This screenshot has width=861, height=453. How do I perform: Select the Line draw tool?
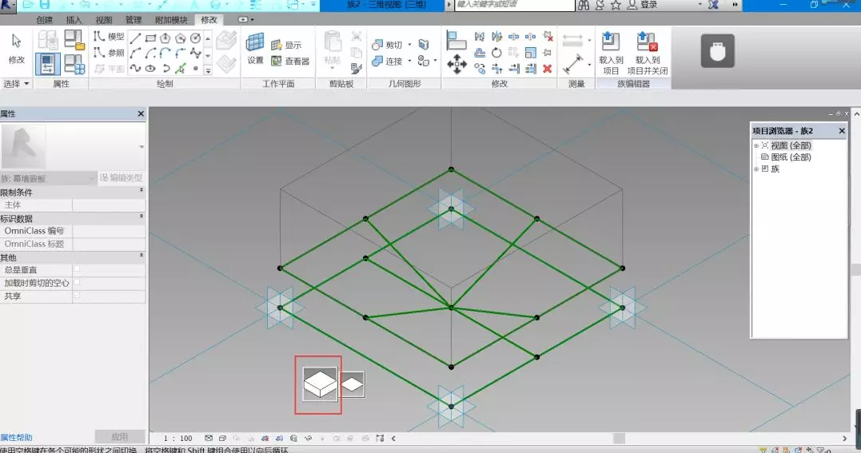135,38
